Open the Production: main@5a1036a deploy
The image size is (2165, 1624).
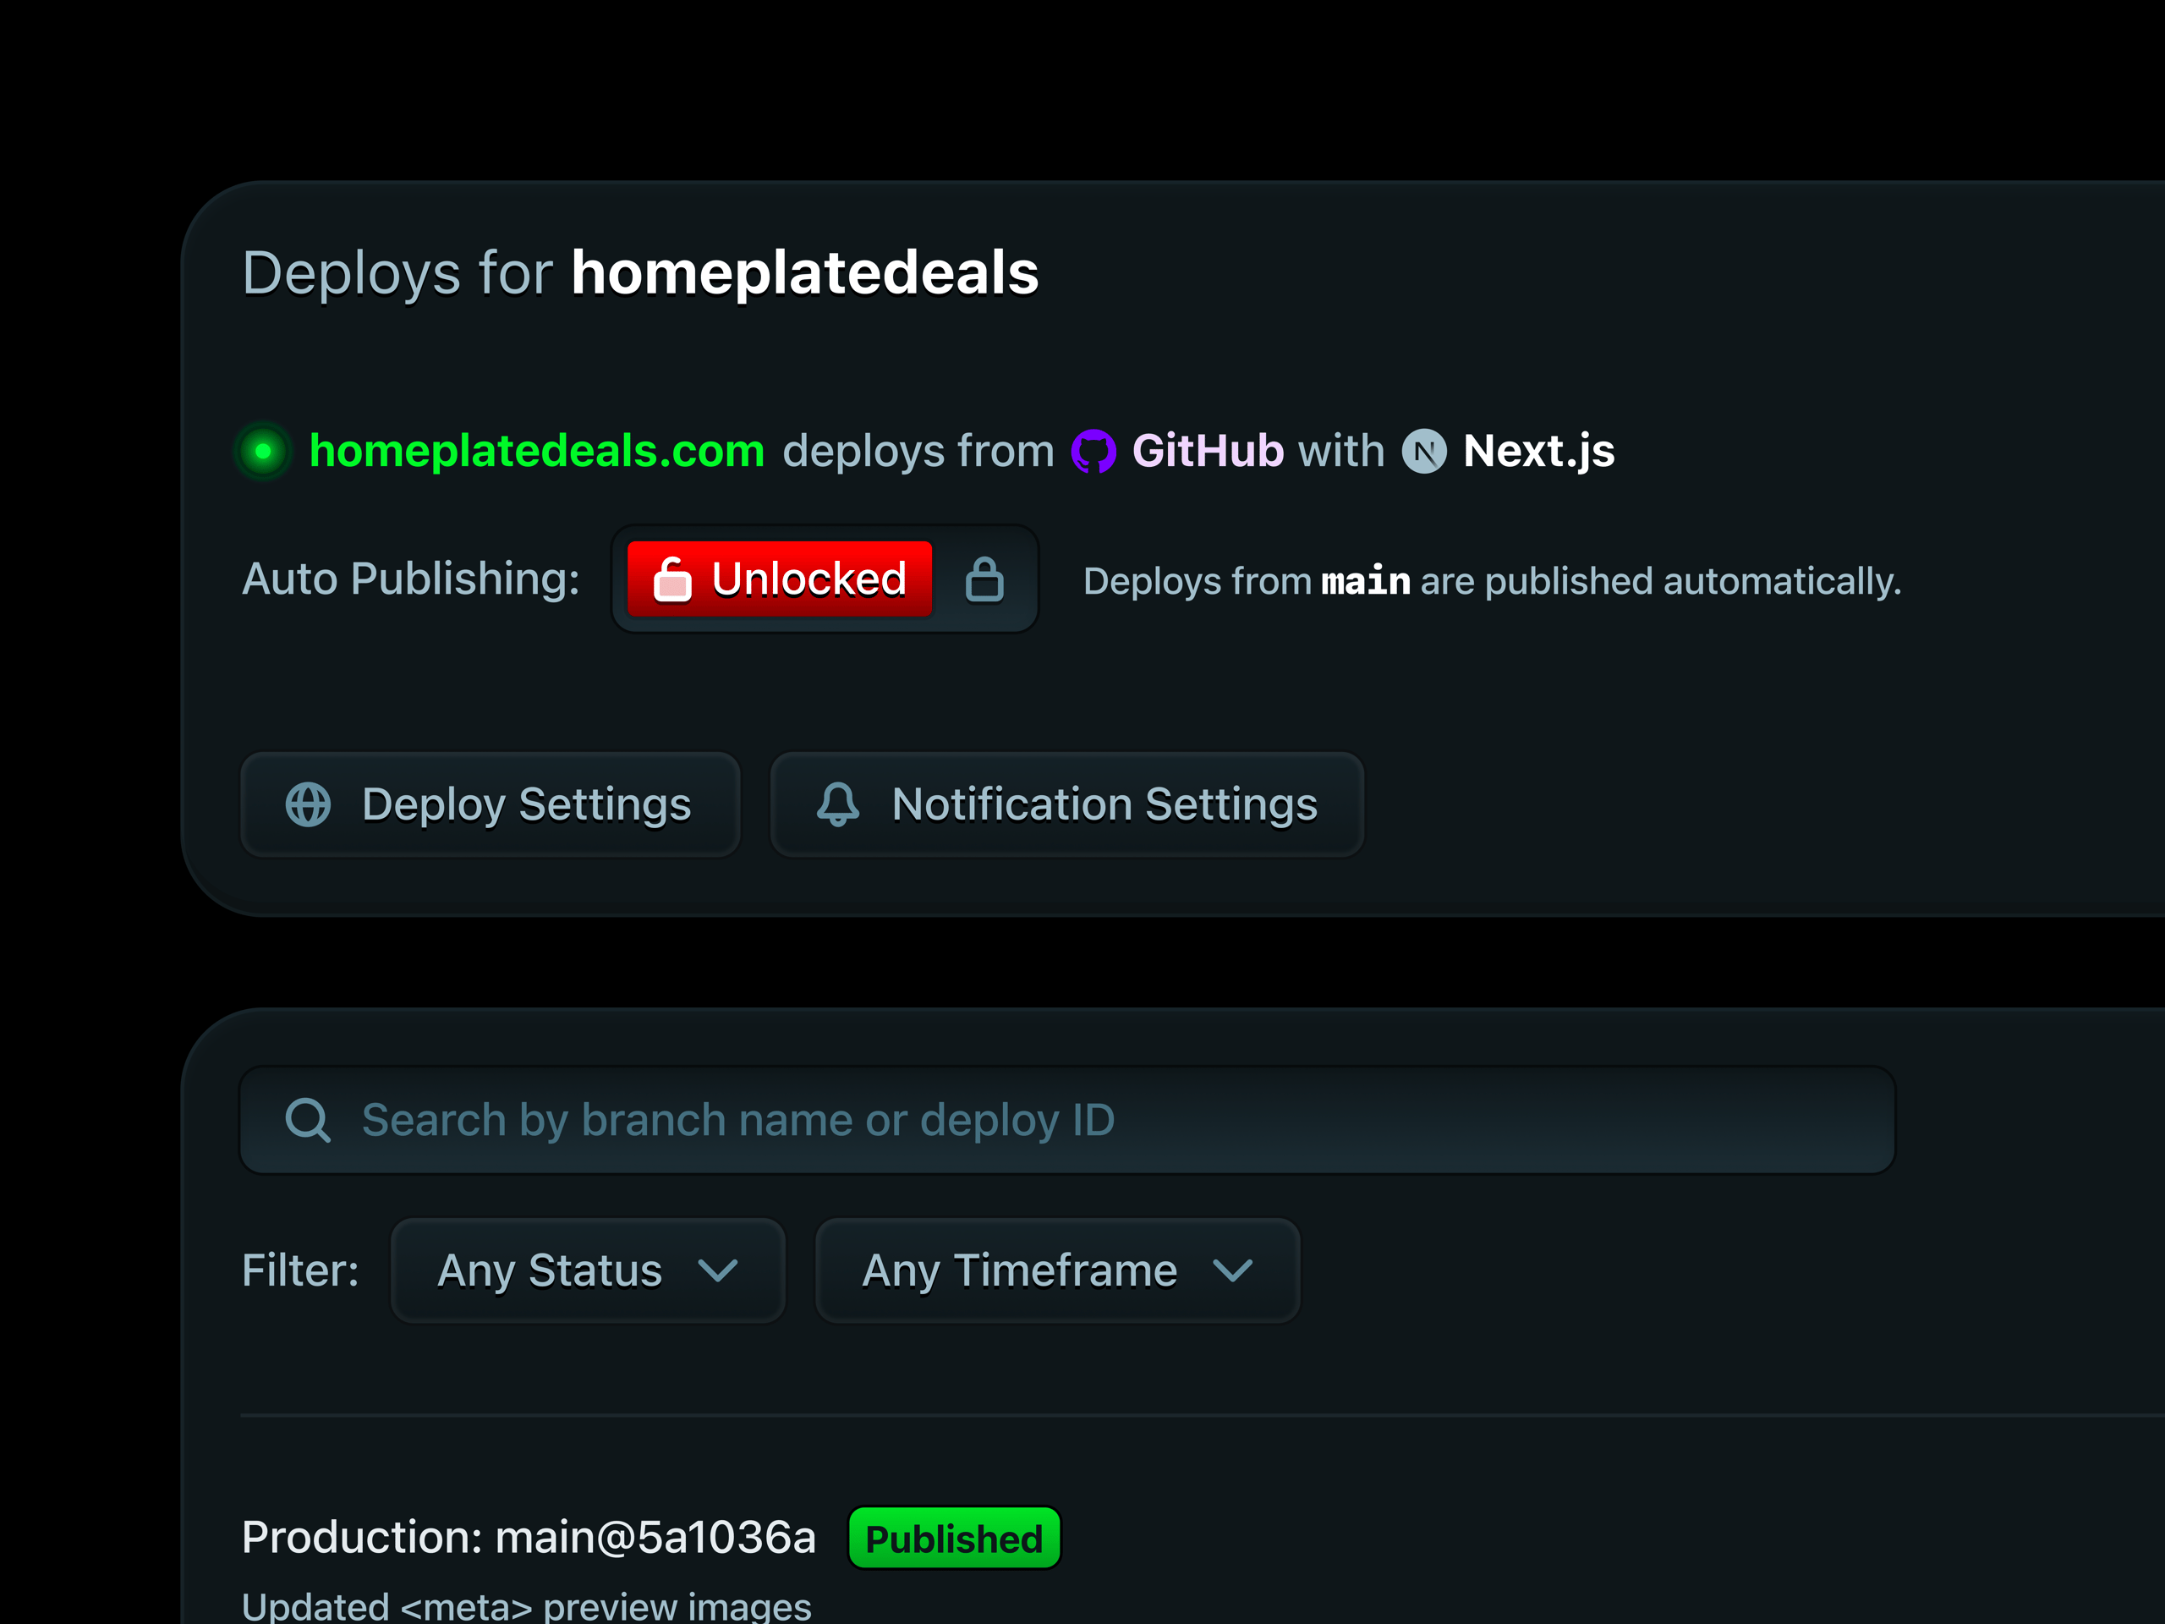[x=529, y=1537]
